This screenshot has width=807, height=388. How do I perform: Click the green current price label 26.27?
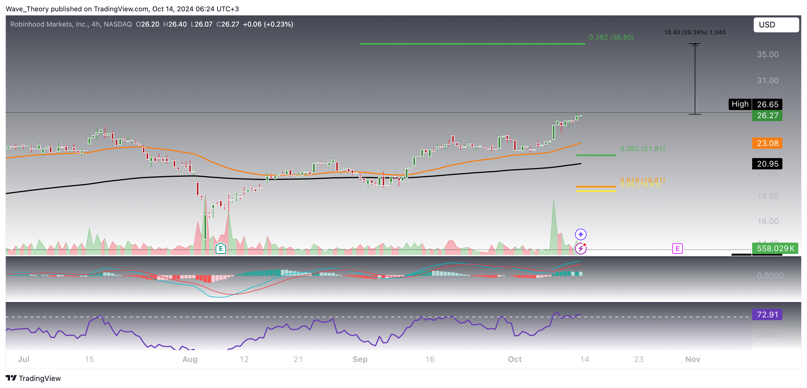(x=767, y=116)
